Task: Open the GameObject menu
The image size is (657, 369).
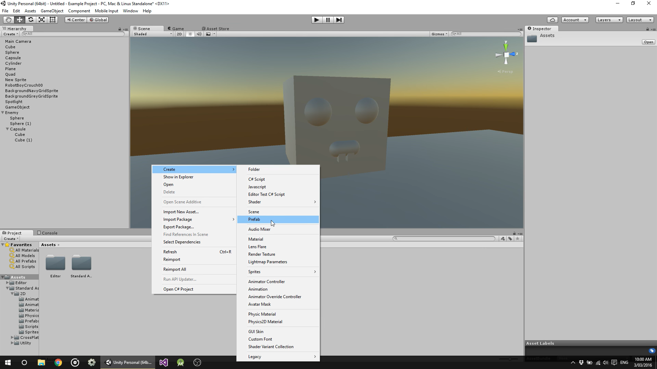Action: (52, 11)
